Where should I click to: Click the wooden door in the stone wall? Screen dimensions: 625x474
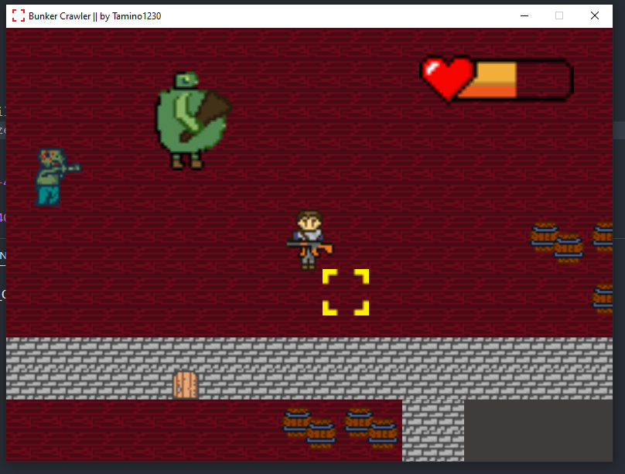(x=186, y=384)
